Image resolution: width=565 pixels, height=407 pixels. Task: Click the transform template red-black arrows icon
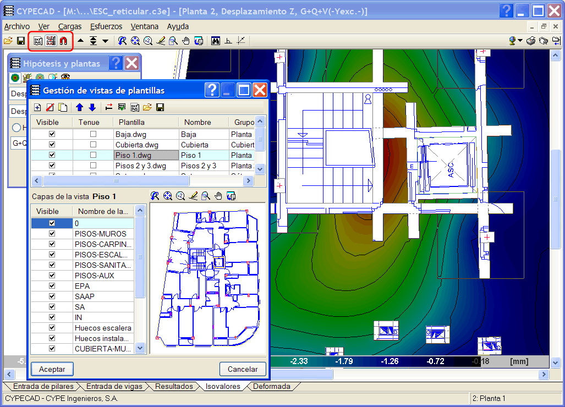109,107
